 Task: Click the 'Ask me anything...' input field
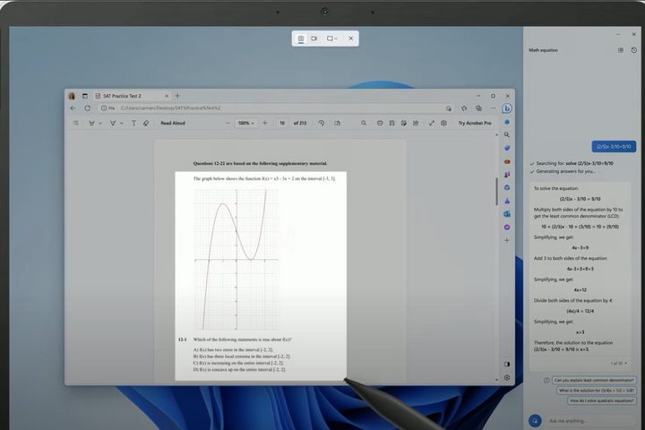(592, 421)
